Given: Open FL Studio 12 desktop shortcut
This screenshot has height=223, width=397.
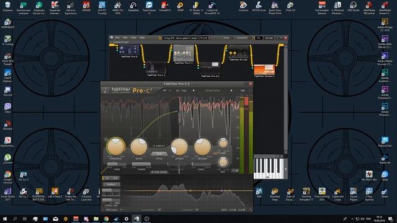Looking at the screenshot, I should (x=196, y=8).
